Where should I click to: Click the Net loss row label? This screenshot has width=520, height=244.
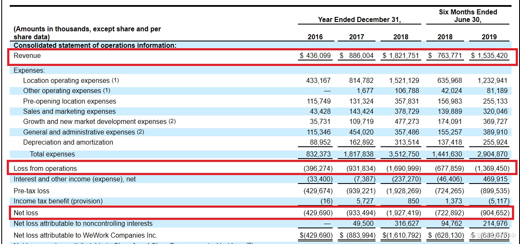pyautogui.click(x=26, y=213)
